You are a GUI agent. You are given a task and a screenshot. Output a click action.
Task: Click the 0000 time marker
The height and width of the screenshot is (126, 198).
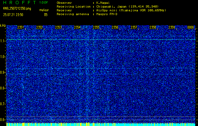click(x=190, y=27)
